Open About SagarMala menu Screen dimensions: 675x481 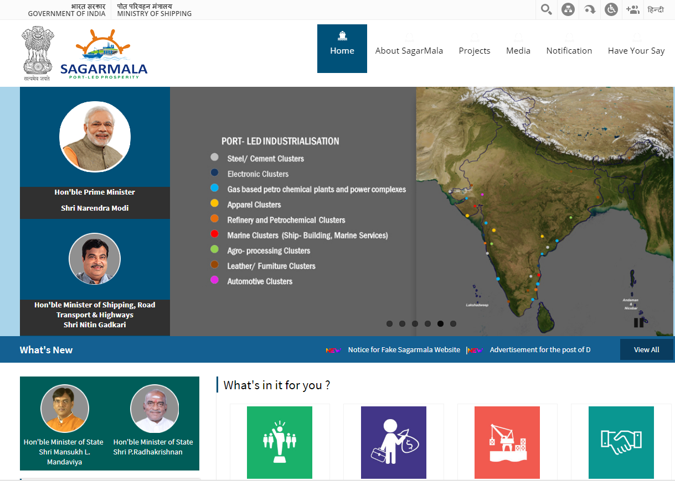point(409,50)
